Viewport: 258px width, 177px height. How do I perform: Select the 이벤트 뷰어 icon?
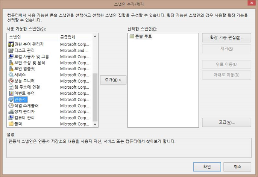[11, 93]
